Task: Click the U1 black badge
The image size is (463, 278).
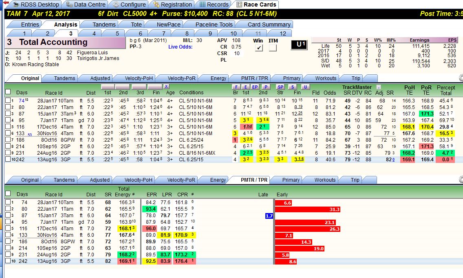Action: [x=300, y=44]
